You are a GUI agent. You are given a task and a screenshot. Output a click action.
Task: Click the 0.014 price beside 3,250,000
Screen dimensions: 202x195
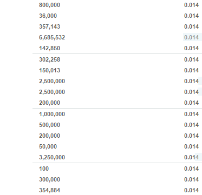coord(192,157)
